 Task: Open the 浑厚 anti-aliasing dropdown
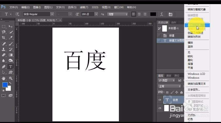point(117,14)
